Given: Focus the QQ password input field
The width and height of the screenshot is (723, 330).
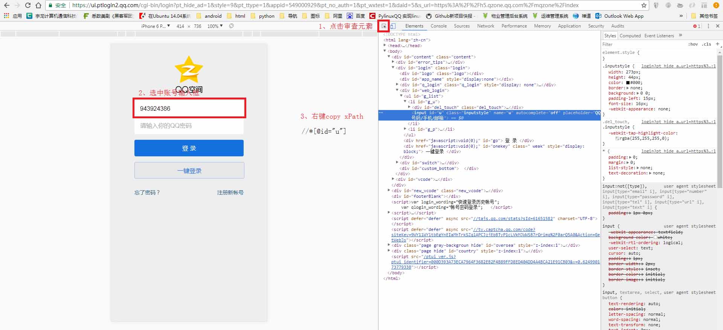Looking at the screenshot, I should 189,126.
